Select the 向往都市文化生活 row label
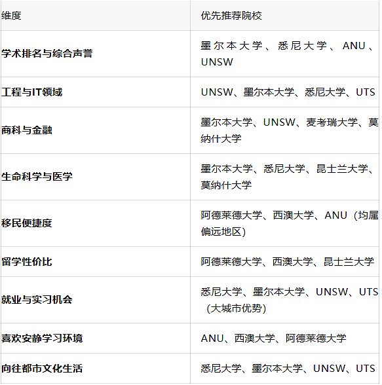Viewport: 382px width, 385px height. (x=42, y=368)
